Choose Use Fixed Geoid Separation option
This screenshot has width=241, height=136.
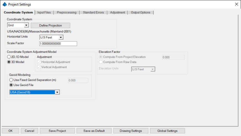point(11,80)
